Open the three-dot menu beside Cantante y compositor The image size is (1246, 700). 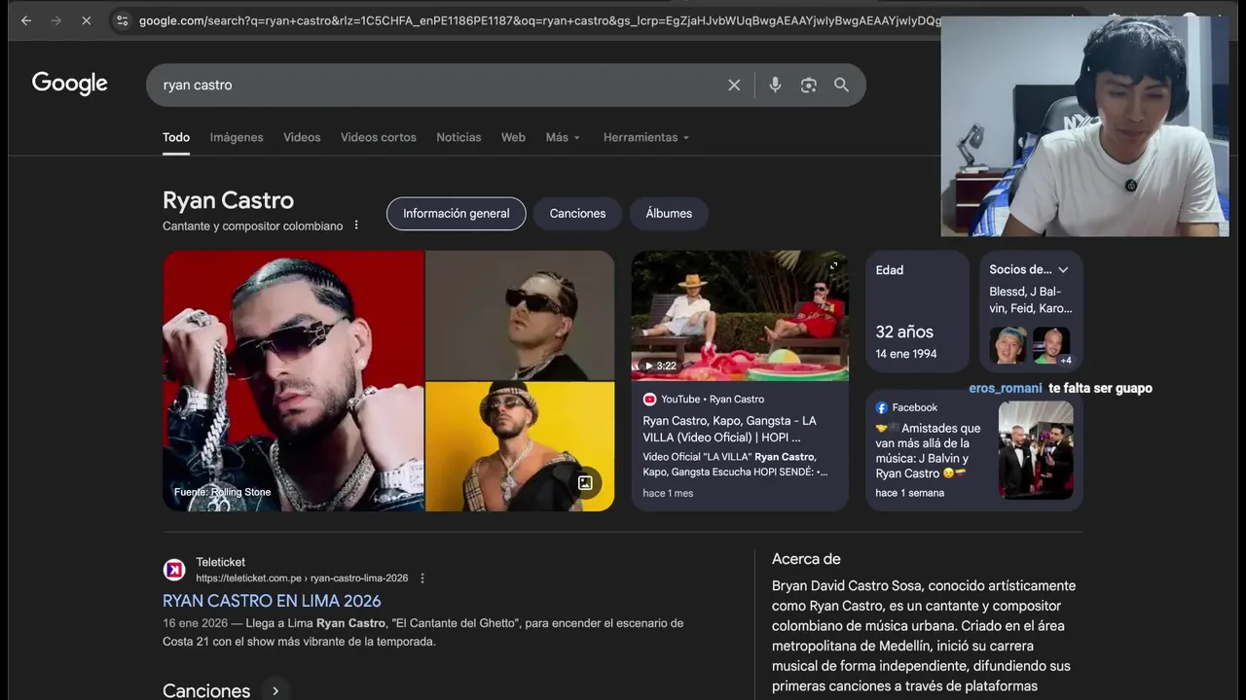[x=356, y=226]
